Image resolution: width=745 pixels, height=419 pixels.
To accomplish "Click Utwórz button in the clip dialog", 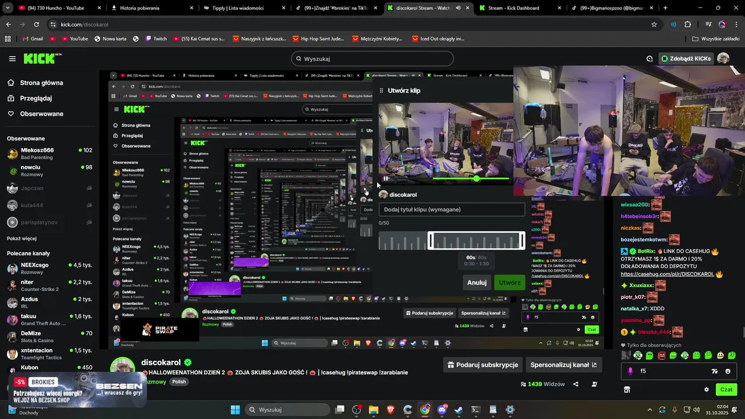I will (x=510, y=283).
